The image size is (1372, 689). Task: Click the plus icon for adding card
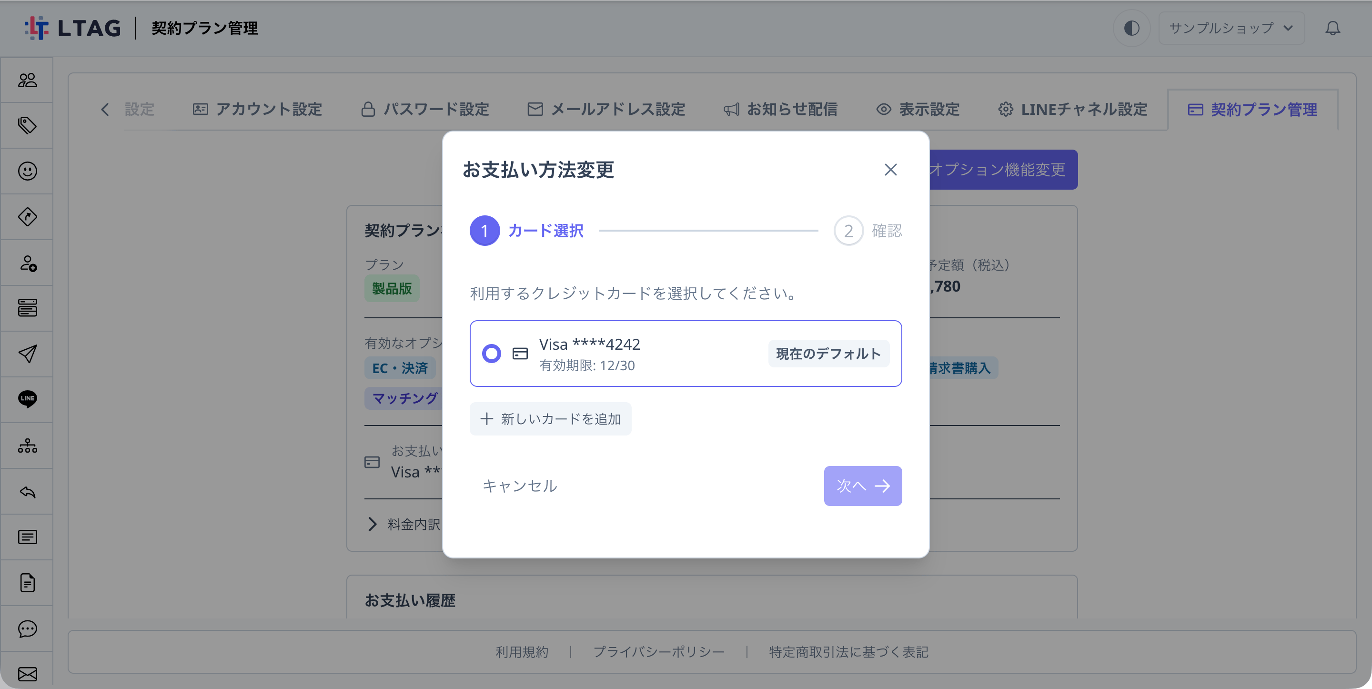click(486, 419)
